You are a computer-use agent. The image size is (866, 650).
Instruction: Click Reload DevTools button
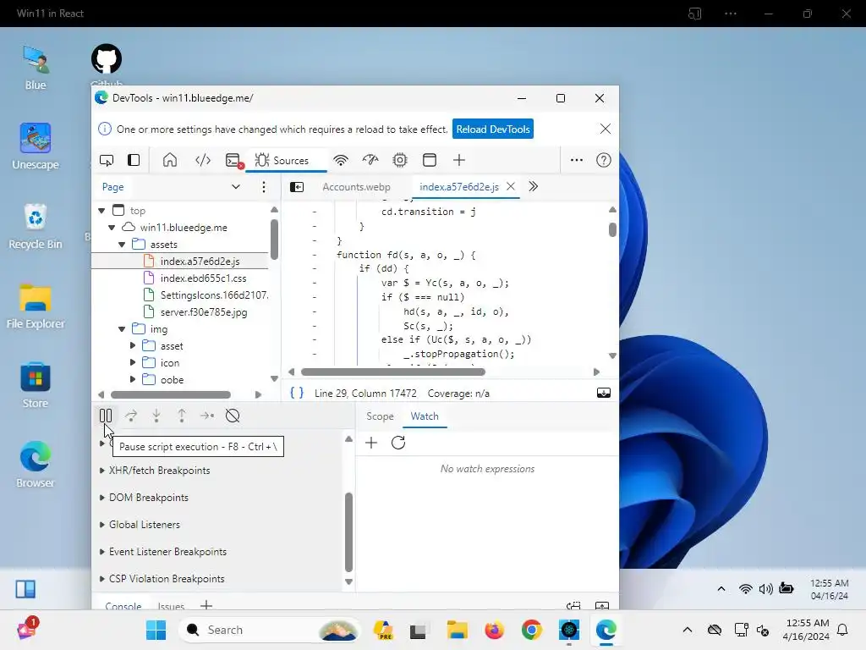[x=493, y=129]
